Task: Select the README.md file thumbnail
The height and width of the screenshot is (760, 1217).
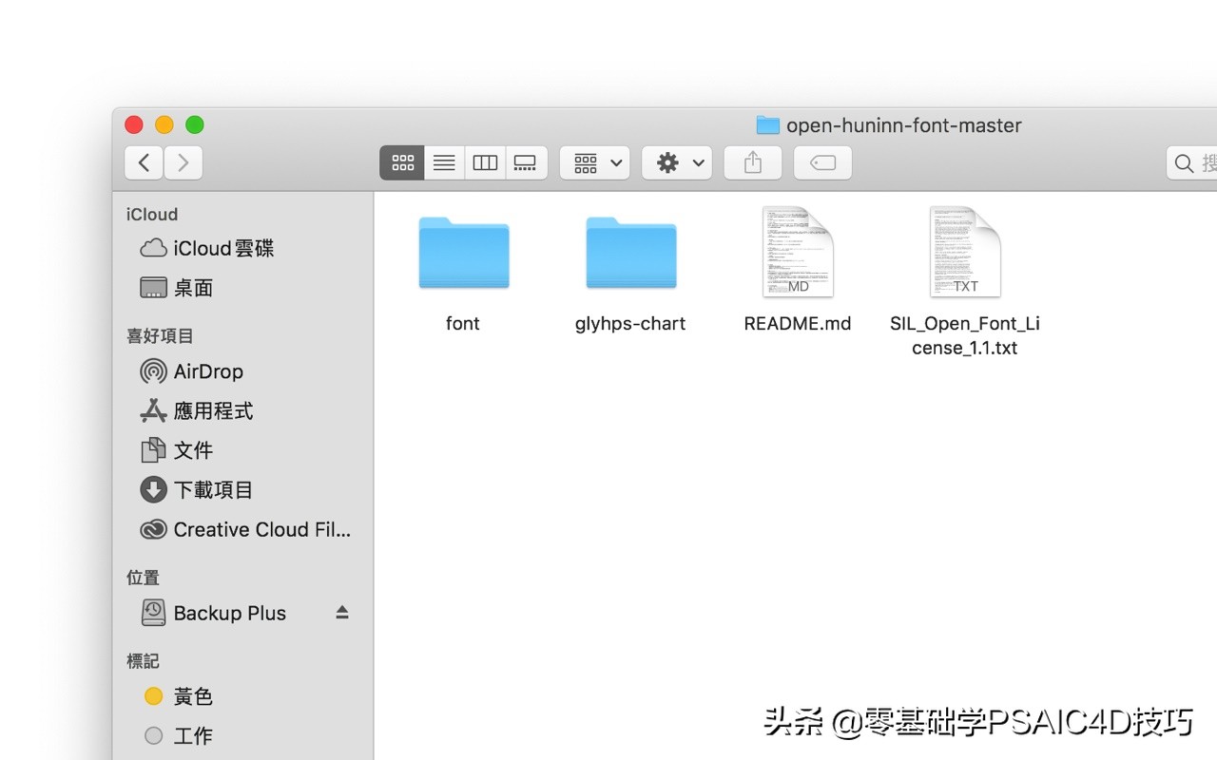Action: click(x=798, y=252)
